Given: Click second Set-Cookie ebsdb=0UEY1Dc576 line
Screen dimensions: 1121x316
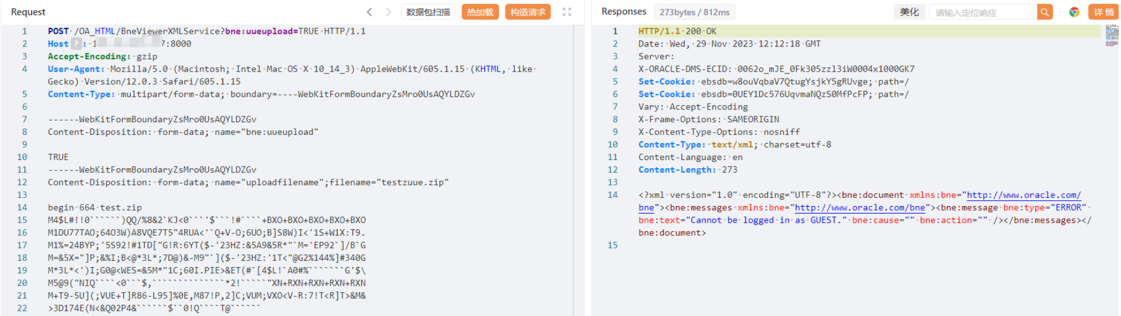Looking at the screenshot, I should (x=774, y=94).
